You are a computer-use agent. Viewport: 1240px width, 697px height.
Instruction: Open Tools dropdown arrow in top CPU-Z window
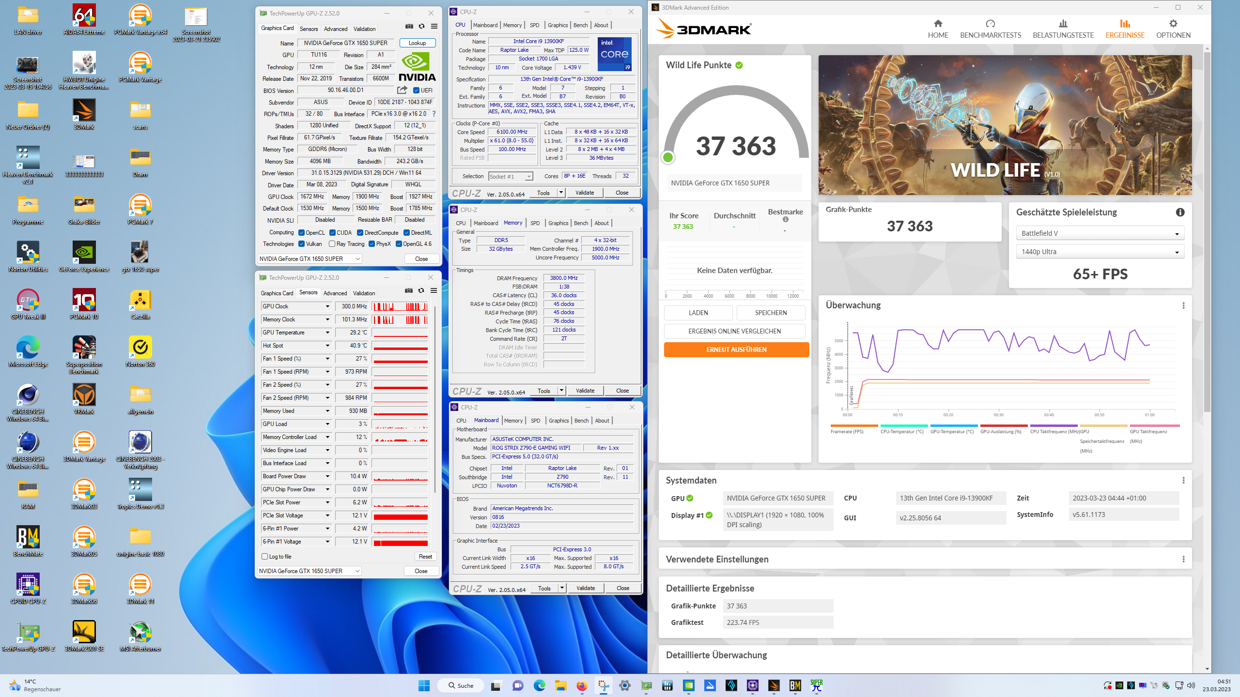(561, 193)
